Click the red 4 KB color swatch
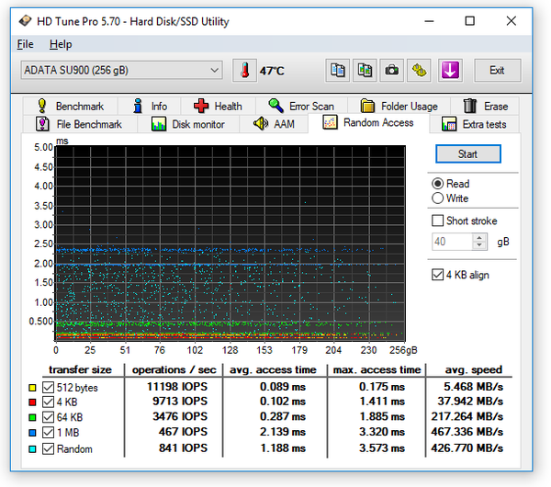Viewport: 551px width, 487px height. tap(32, 402)
